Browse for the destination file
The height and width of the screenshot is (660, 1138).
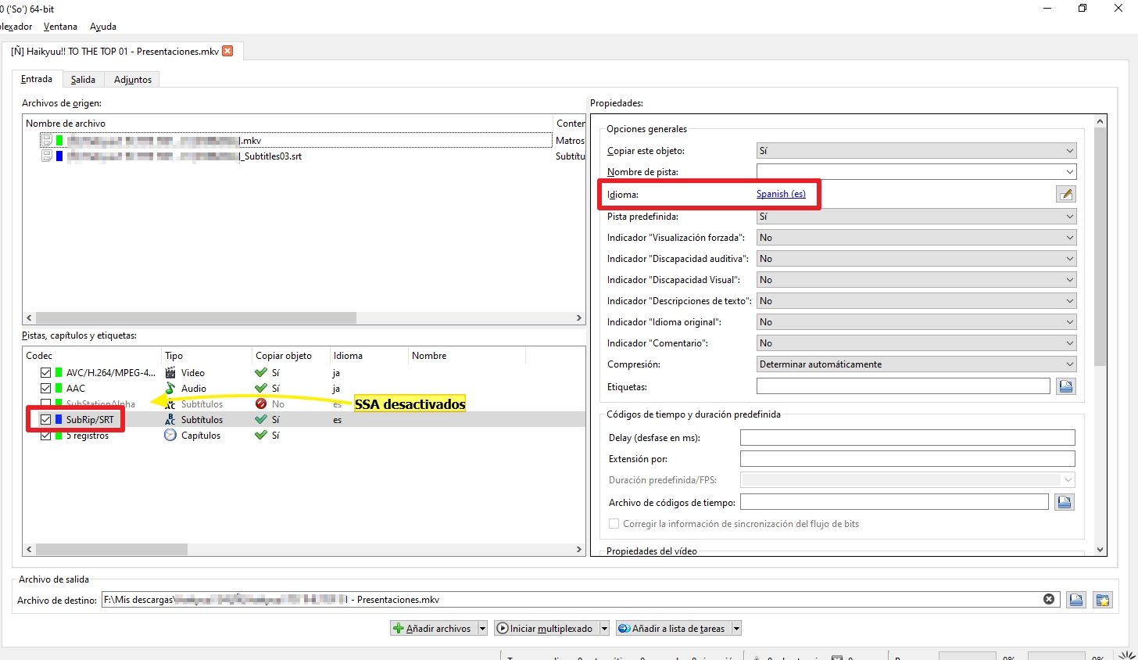1076,600
